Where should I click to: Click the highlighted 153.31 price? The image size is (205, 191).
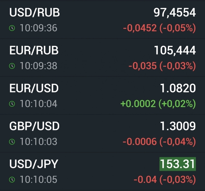177,164
